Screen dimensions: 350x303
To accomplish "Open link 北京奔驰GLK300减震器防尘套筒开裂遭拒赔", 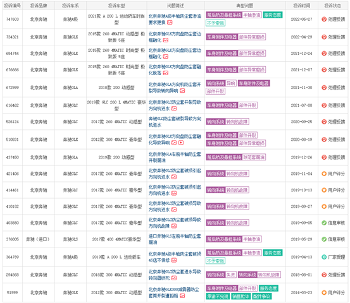I will 173,293.
